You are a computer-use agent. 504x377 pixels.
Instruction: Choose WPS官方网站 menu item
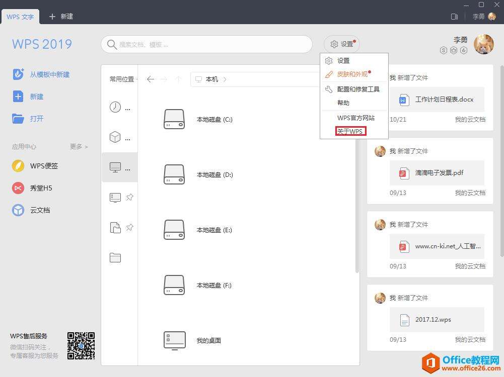(x=354, y=118)
